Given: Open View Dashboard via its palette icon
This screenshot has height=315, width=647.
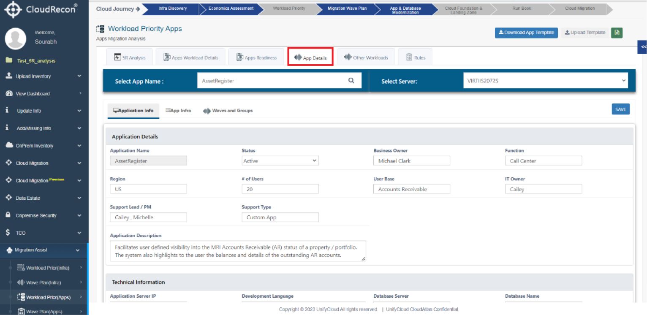Looking at the screenshot, I should (x=8, y=94).
